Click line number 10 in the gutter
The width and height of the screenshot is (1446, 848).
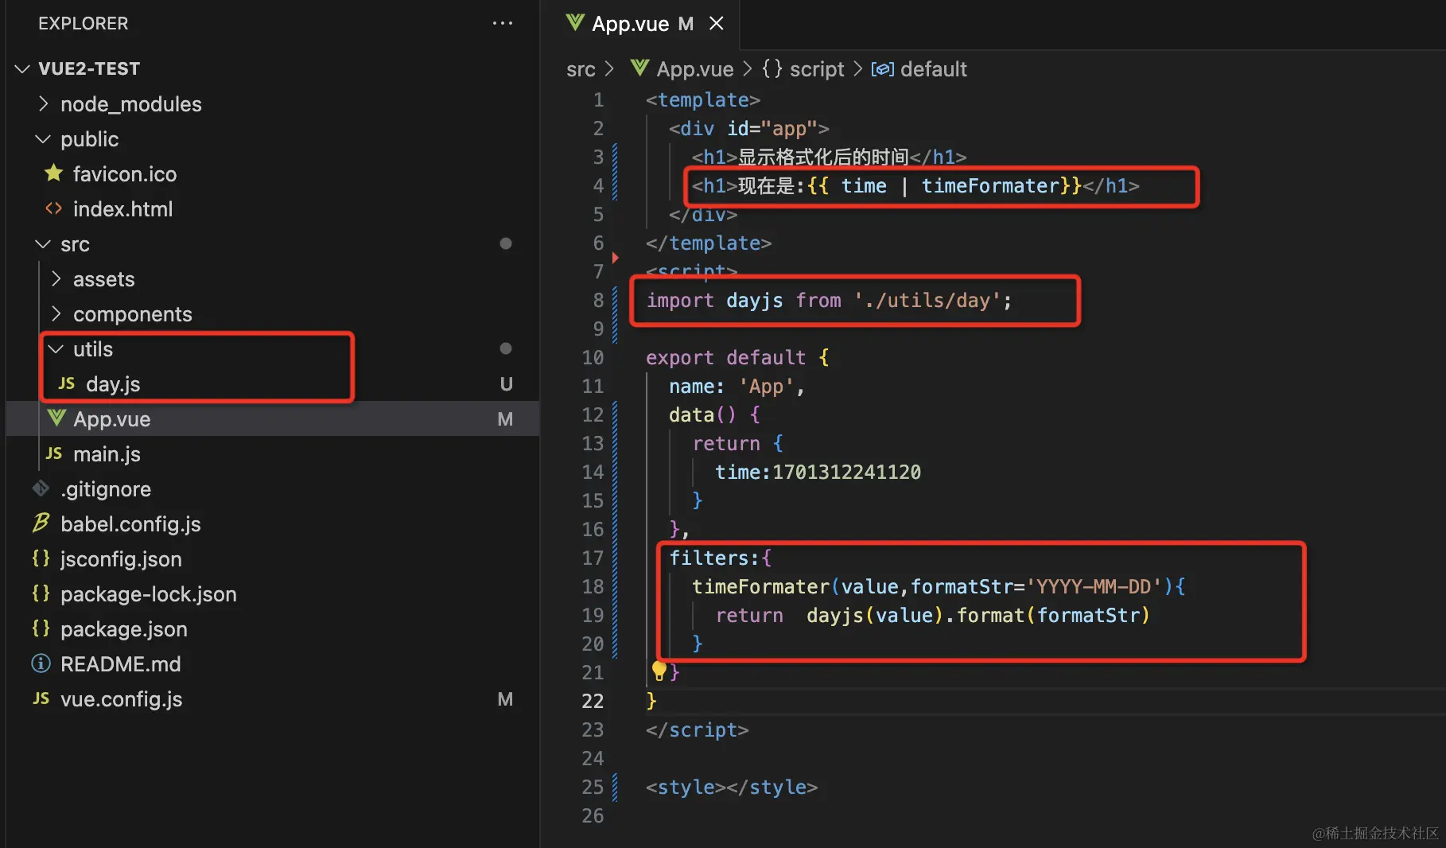pyautogui.click(x=593, y=357)
